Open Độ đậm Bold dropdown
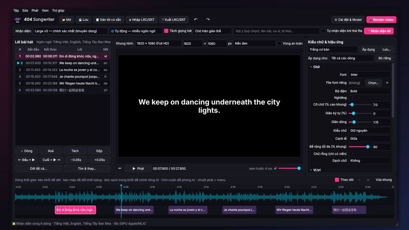 [x=370, y=91]
